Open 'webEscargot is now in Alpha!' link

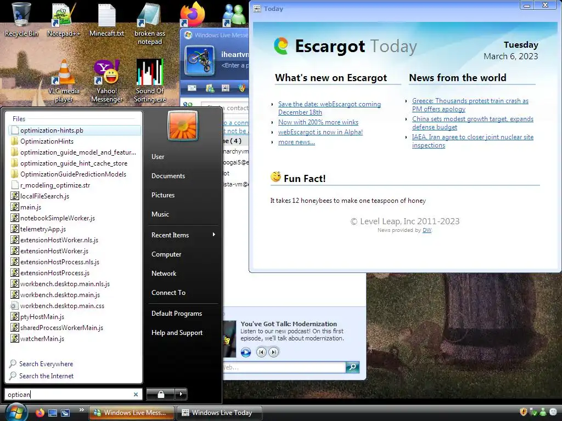pyautogui.click(x=321, y=132)
